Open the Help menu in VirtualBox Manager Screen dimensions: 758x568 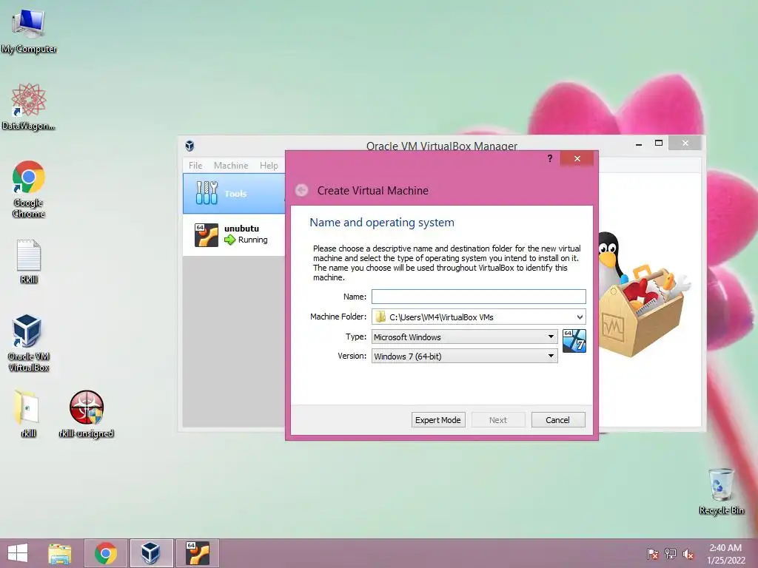click(269, 165)
